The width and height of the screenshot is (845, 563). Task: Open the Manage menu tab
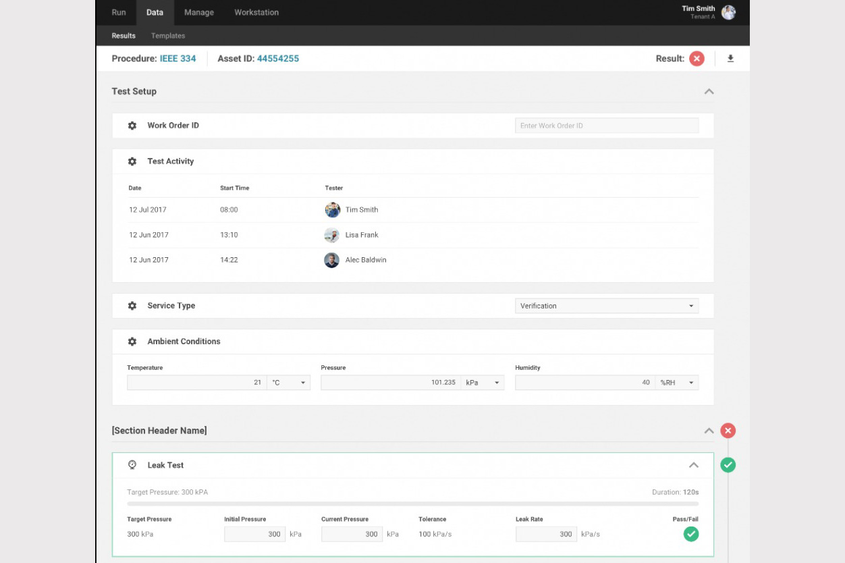199,12
